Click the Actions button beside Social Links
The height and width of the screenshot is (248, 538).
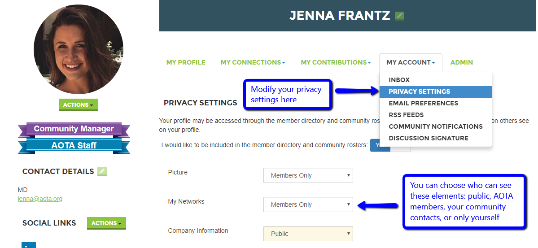(x=106, y=223)
